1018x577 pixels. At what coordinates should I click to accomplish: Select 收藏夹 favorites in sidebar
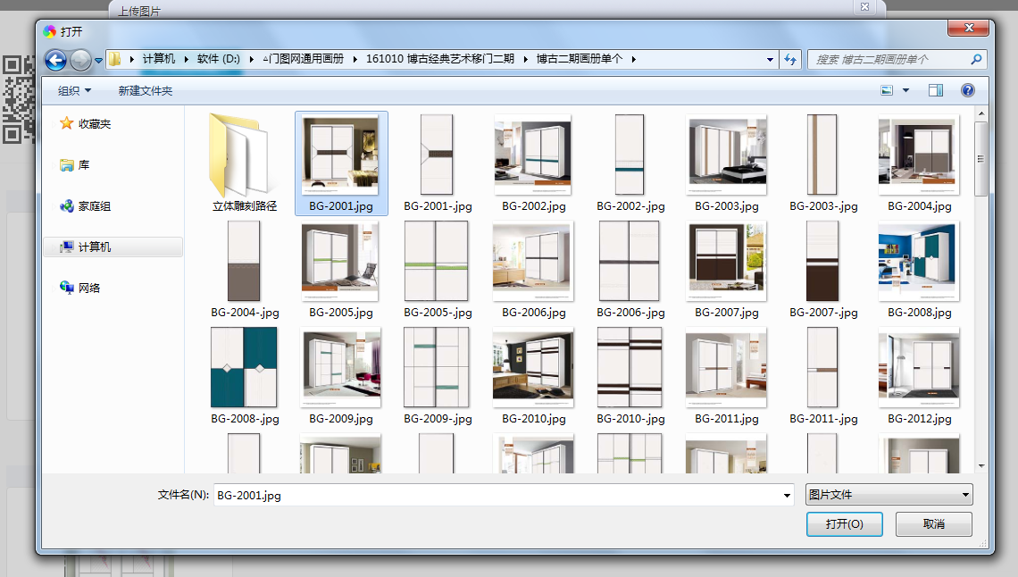coord(94,124)
